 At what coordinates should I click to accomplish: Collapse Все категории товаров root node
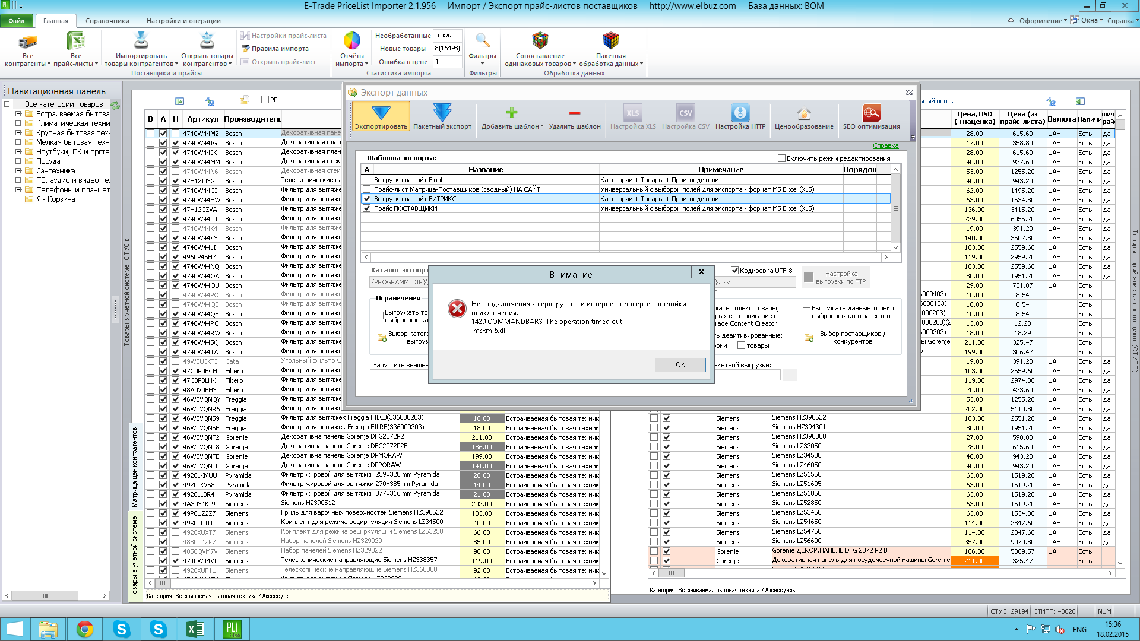(x=7, y=104)
